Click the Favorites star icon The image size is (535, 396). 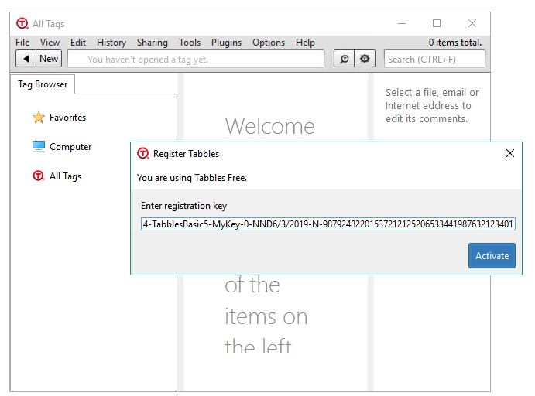click(x=39, y=118)
